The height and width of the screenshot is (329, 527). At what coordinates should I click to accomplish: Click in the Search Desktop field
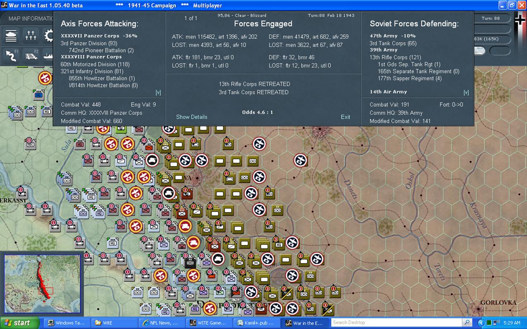click(396, 322)
